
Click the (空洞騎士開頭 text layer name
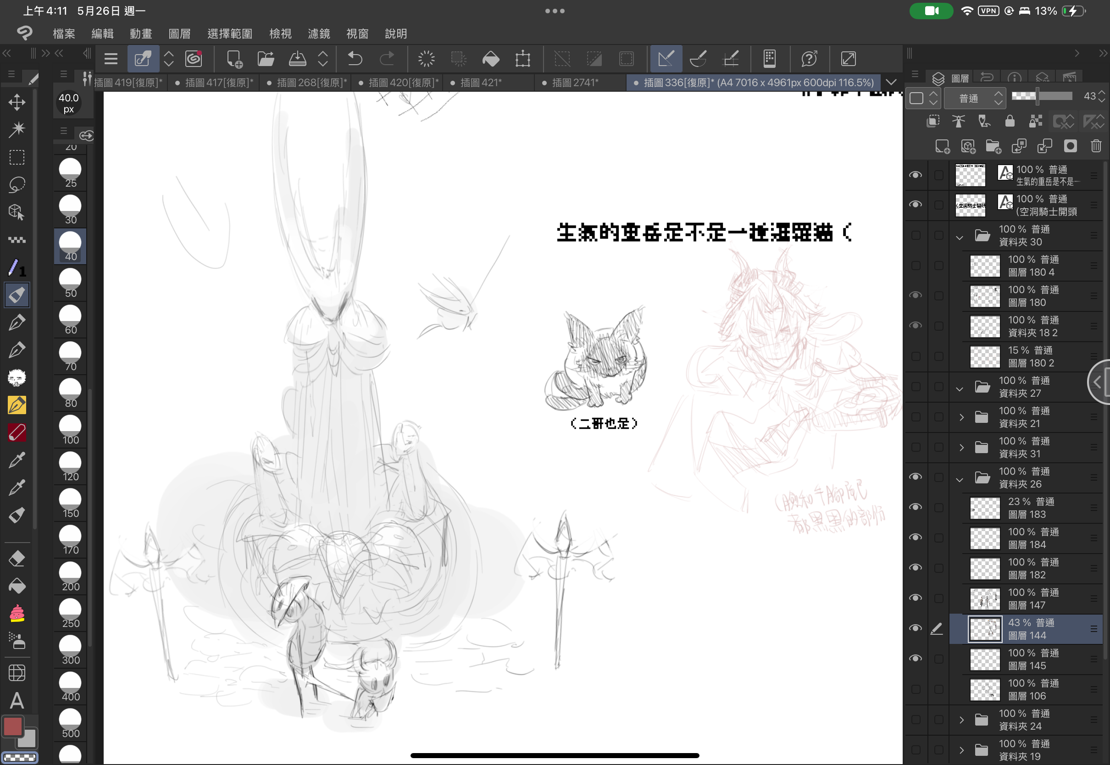pyautogui.click(x=1046, y=212)
